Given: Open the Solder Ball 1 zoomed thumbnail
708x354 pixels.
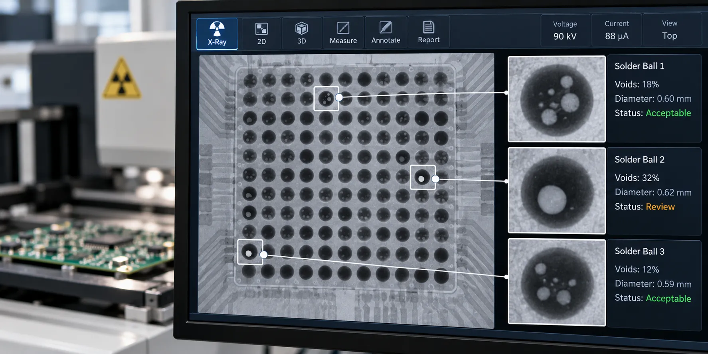Looking at the screenshot, I should [x=557, y=99].
